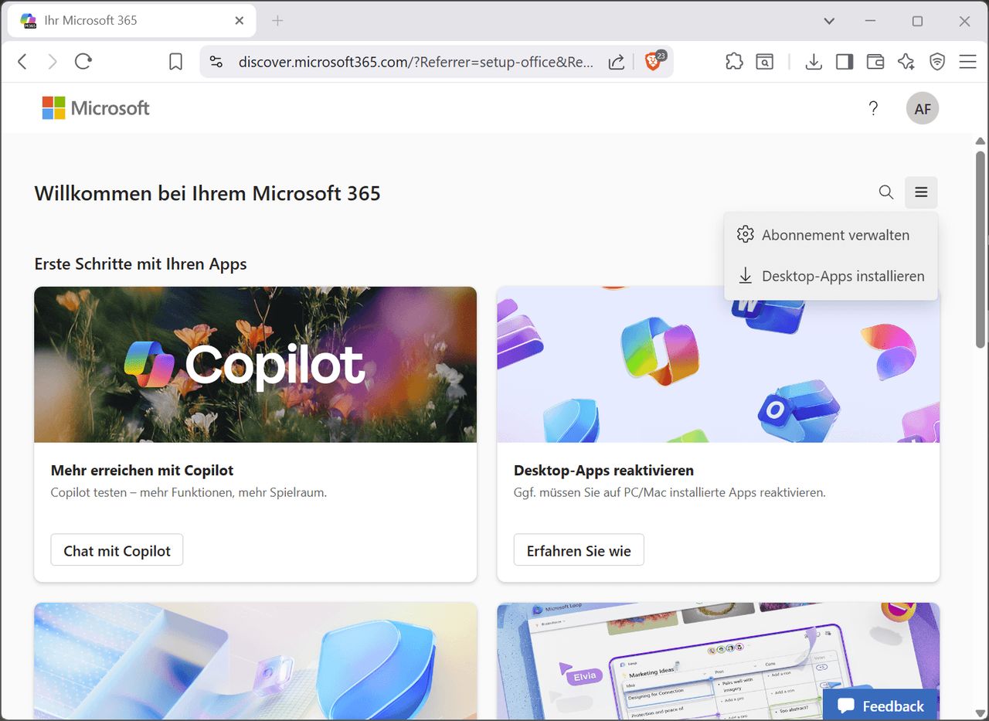Click the address bar URL field
The width and height of the screenshot is (989, 721).
[x=416, y=62]
